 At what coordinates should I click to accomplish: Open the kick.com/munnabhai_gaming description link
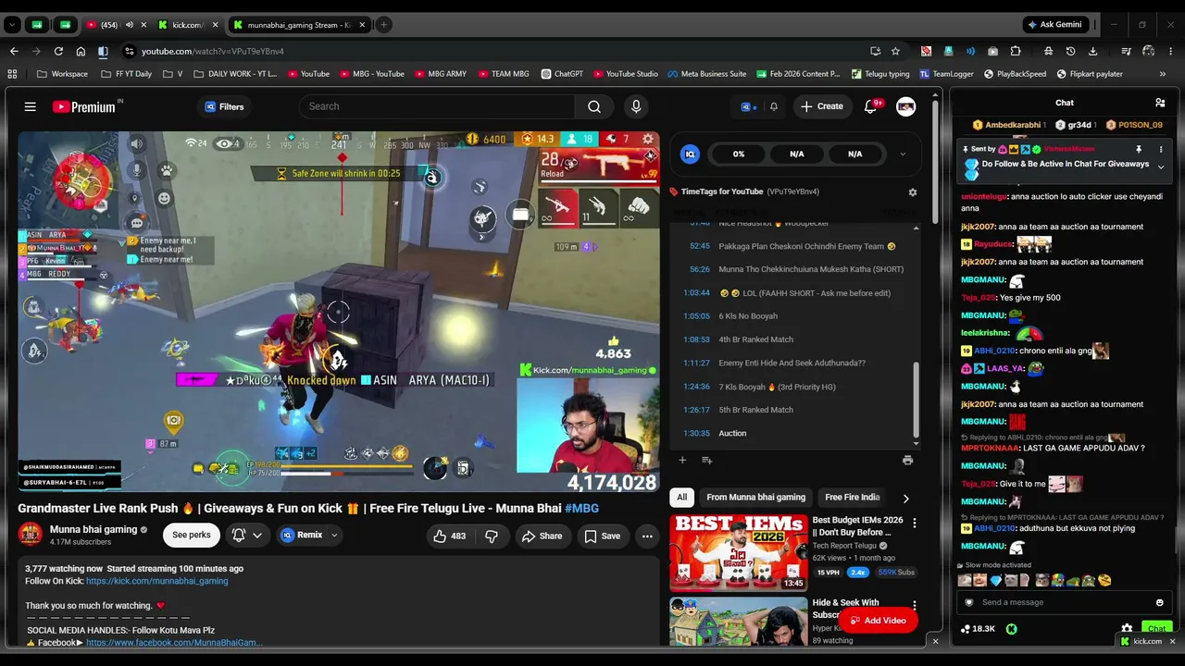click(156, 581)
